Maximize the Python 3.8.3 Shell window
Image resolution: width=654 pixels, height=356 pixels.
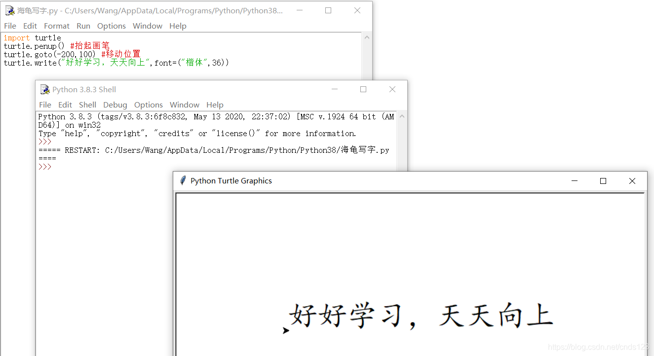click(363, 89)
